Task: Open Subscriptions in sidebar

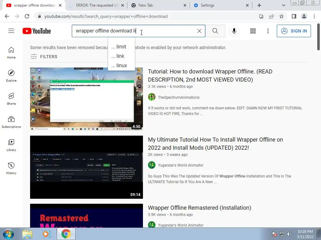Action: coord(11,122)
